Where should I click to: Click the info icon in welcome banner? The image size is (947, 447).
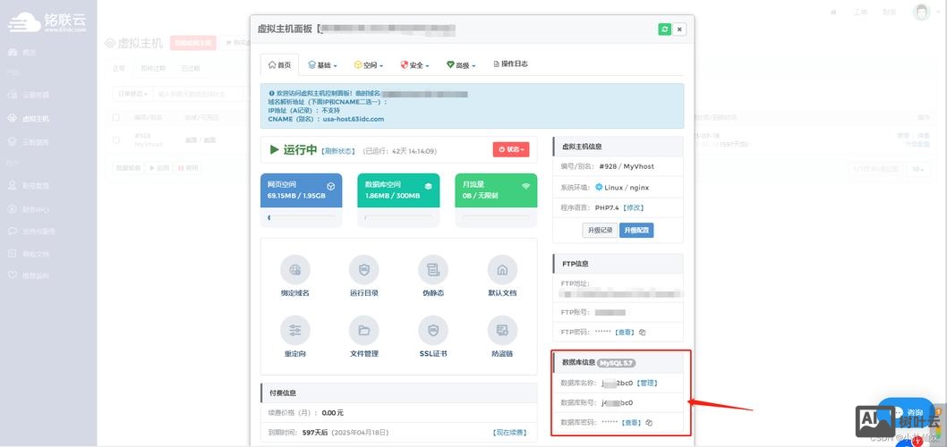(271, 94)
